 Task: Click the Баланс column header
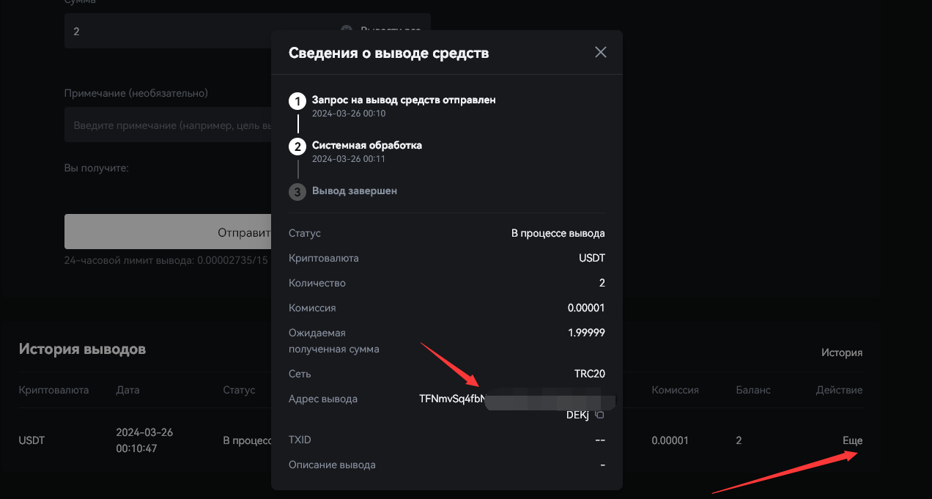click(x=753, y=390)
